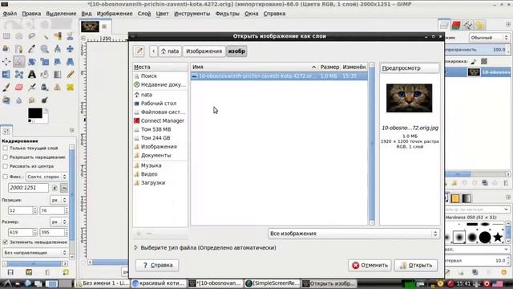Screen dimensions: 513x289
Task: Click the aspect ratio field '2000:1251'
Action: [28, 188]
